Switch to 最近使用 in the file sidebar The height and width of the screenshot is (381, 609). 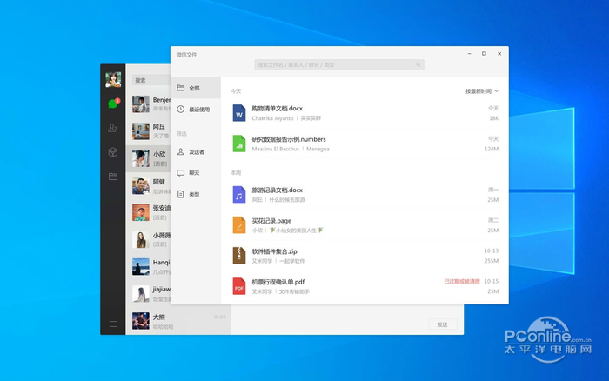(x=198, y=110)
